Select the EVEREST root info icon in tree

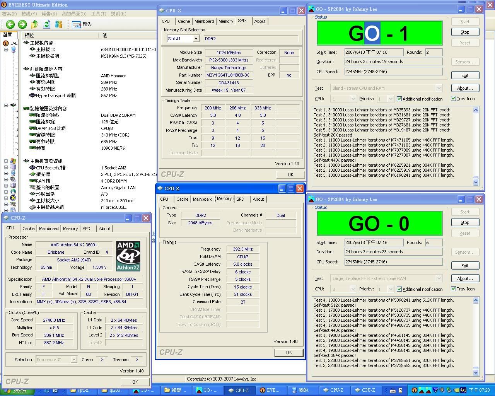click(x=6, y=43)
